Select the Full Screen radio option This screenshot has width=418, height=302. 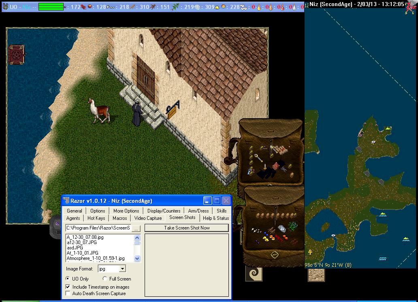(105, 279)
